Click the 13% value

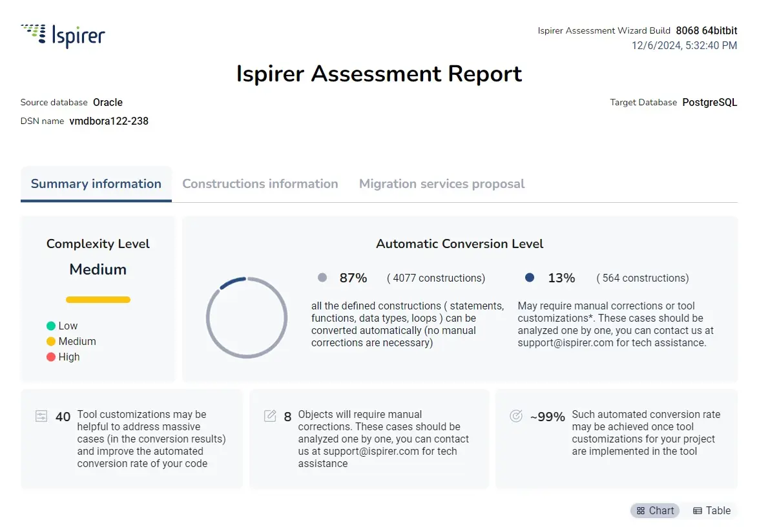coord(561,278)
